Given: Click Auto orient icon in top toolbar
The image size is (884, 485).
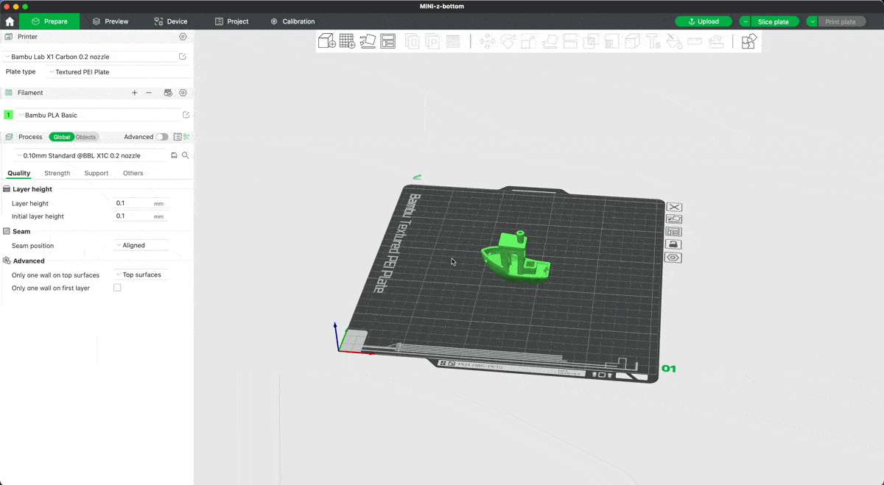Looking at the screenshot, I should tap(368, 41).
